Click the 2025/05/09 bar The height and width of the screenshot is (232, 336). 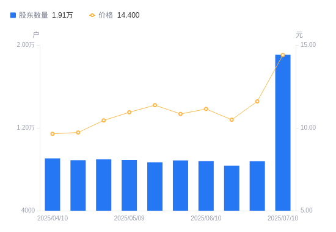point(130,186)
